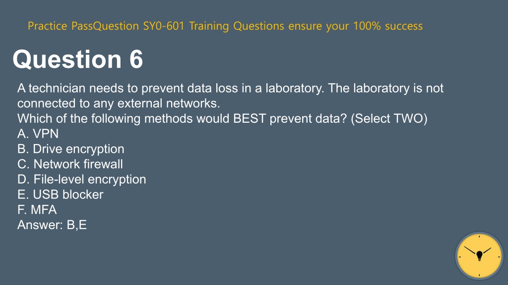
Task: Click the line connected to any external networks
Action: (x=119, y=103)
